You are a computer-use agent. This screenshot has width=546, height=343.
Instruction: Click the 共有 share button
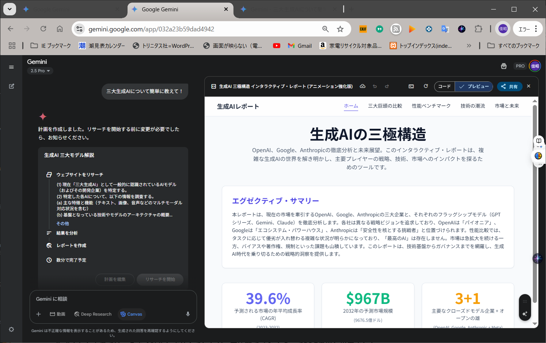coord(509,86)
